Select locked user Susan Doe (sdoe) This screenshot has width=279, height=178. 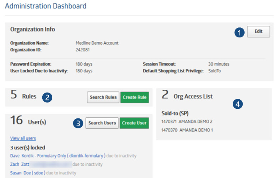tap(28, 173)
